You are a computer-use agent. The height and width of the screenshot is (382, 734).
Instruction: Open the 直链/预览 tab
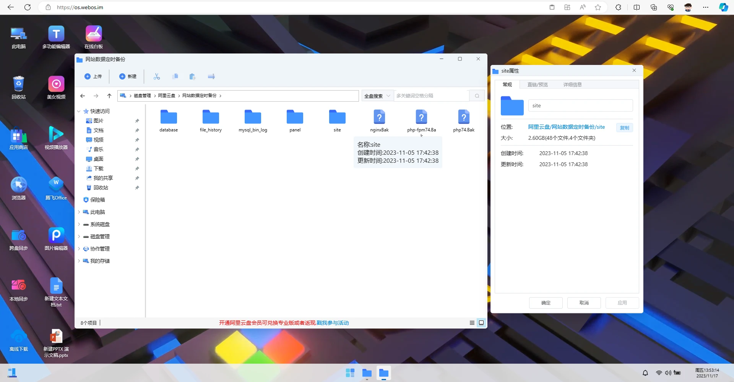(538, 84)
